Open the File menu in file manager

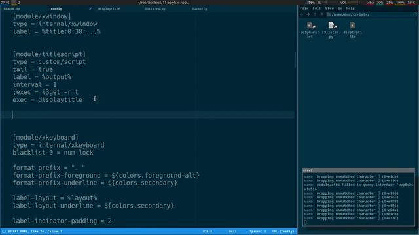click(x=304, y=8)
